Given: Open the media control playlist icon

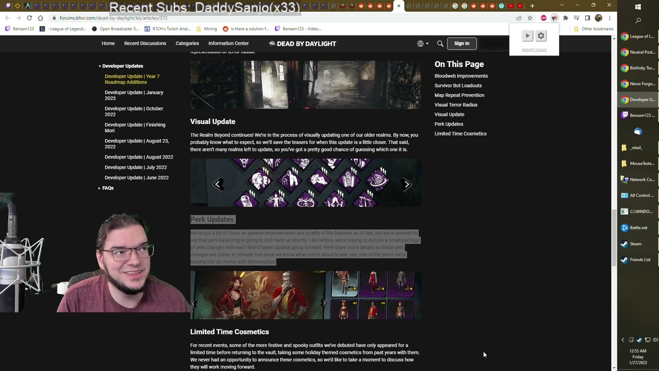Looking at the screenshot, I should [x=576, y=18].
